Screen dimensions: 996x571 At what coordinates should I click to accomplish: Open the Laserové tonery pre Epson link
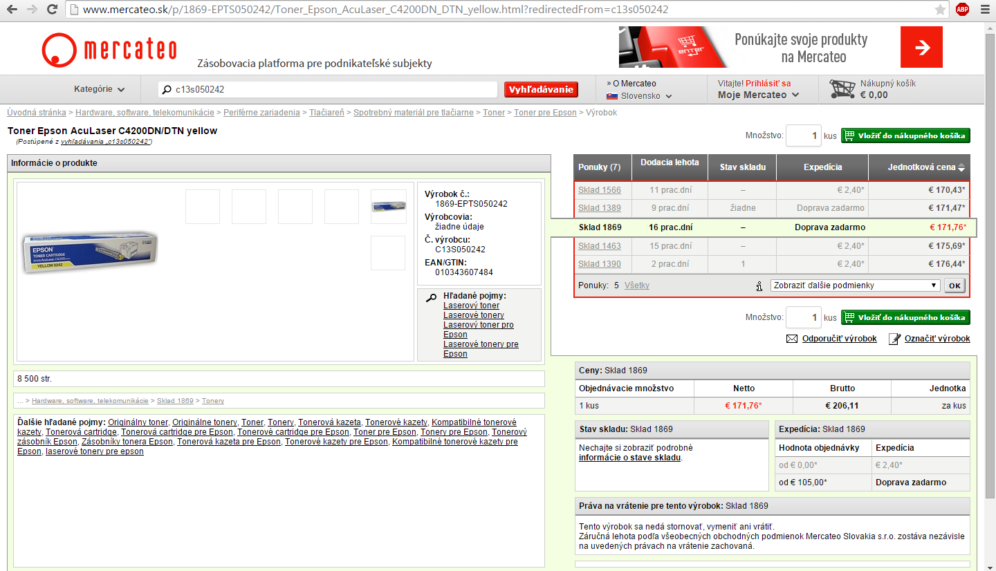(481, 349)
